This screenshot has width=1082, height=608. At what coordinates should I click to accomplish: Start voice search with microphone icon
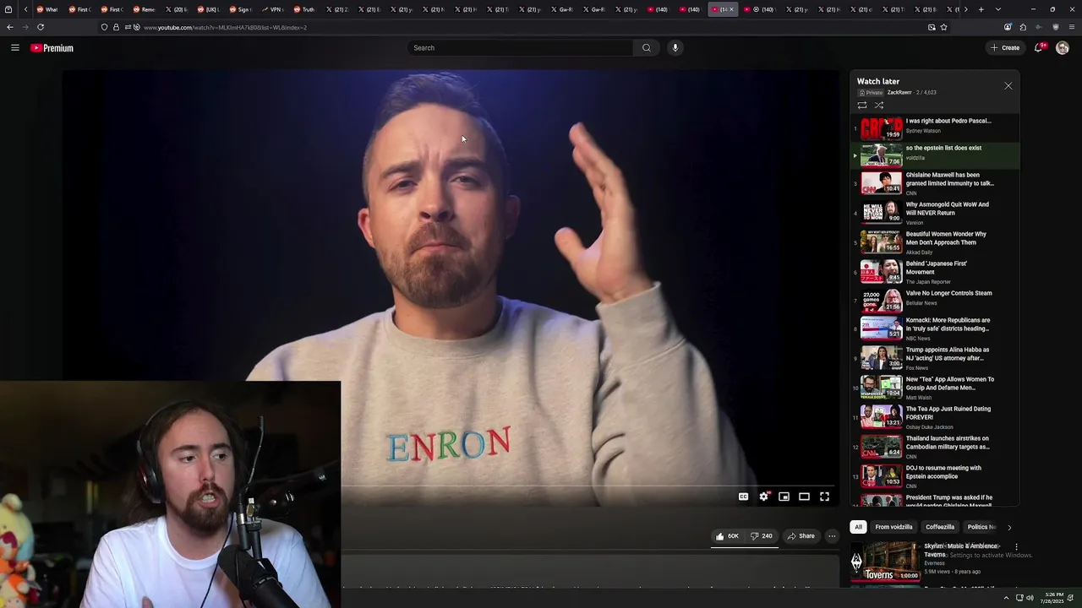tap(675, 48)
